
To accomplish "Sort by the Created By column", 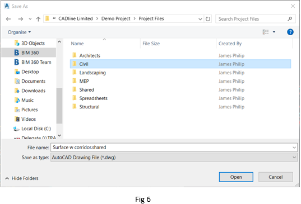I will tap(230, 44).
